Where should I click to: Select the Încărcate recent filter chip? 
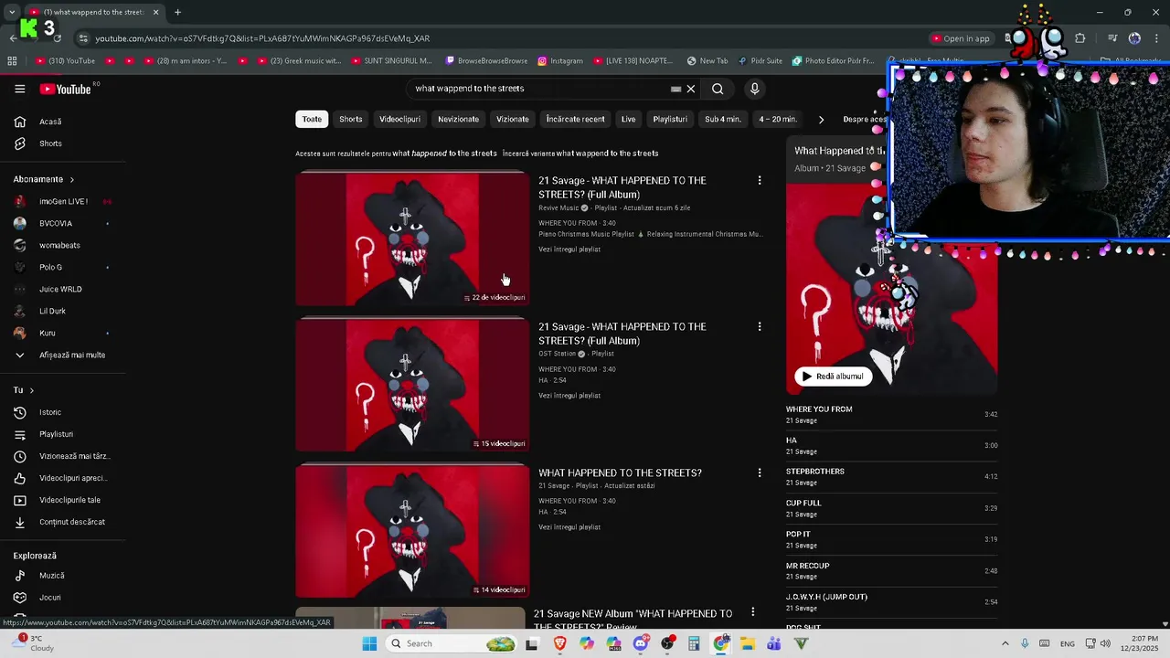click(x=575, y=119)
